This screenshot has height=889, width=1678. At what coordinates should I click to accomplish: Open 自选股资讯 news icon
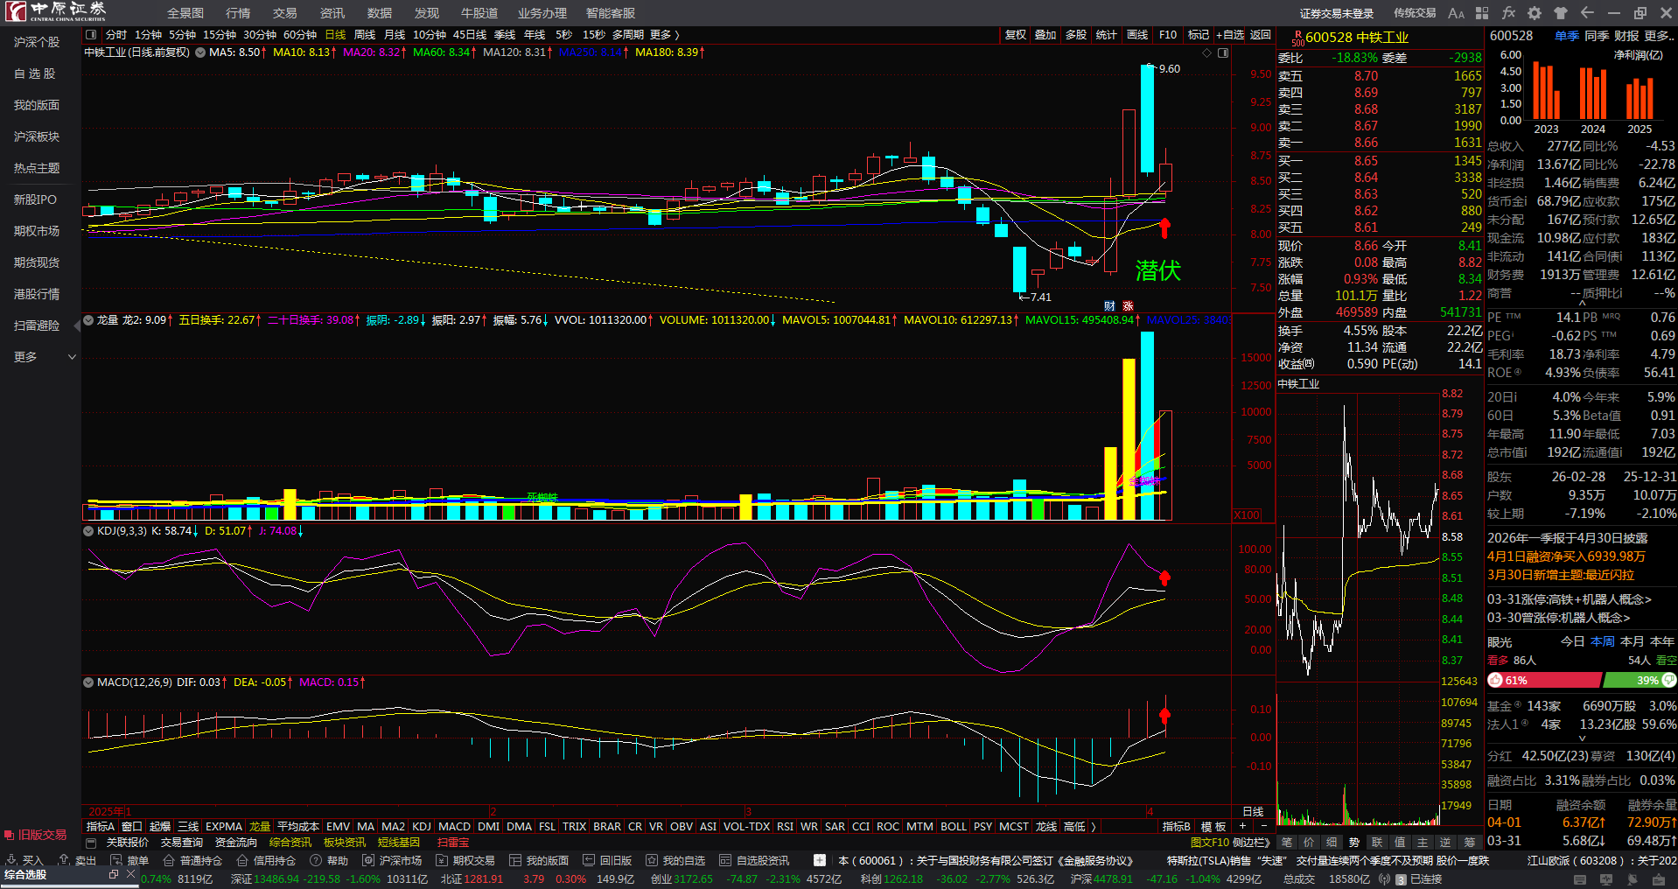click(x=725, y=860)
